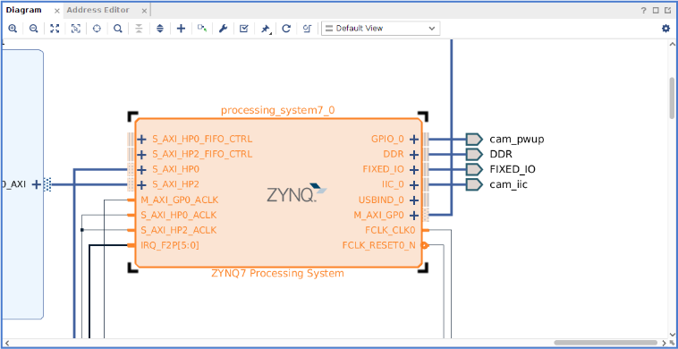Close the Diagram tab
Viewport: 678px width, 349px height.
57,11
